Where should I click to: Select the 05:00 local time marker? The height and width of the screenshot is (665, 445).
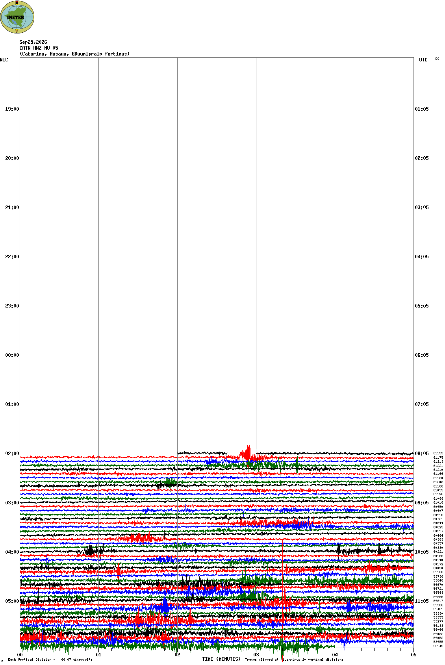coord(12,601)
